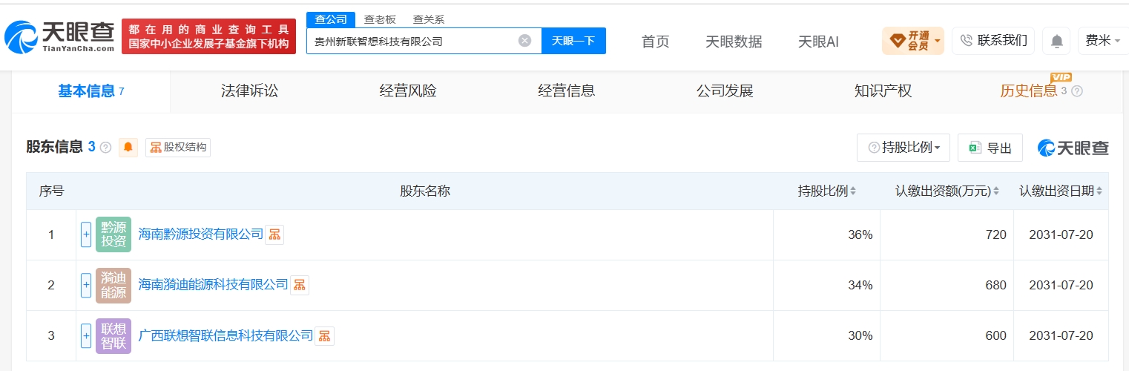The width and height of the screenshot is (1129, 371).
Task: Open the 持股比例 dropdown button
Action: 903,148
